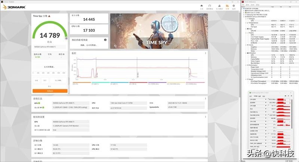Viewport: 299px width, 162px height.
Task: Select the PCIe Read Throughput row in HWiNFO
Action: point(271,81)
